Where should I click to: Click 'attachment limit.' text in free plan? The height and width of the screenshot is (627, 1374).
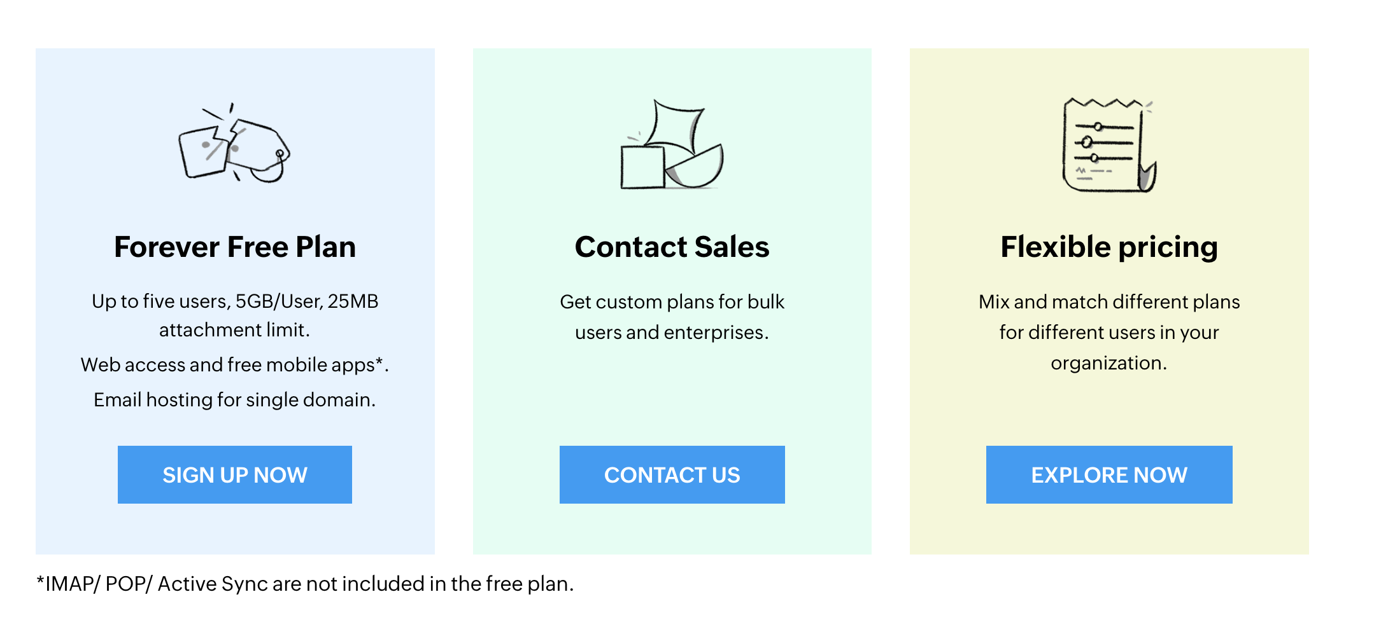(x=235, y=329)
